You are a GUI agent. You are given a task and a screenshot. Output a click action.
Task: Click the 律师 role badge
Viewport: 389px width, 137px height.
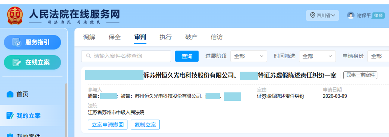click(x=379, y=15)
